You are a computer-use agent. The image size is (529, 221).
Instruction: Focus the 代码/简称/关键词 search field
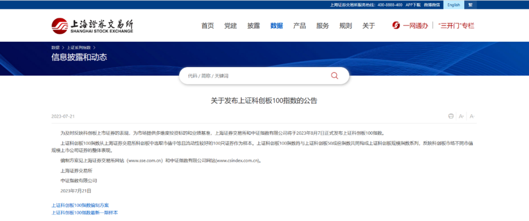pyautogui.click(x=255, y=76)
